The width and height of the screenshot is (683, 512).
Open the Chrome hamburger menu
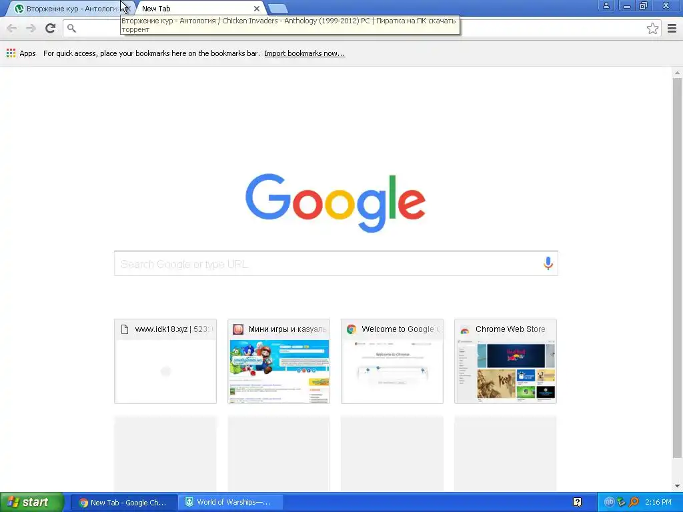[672, 29]
